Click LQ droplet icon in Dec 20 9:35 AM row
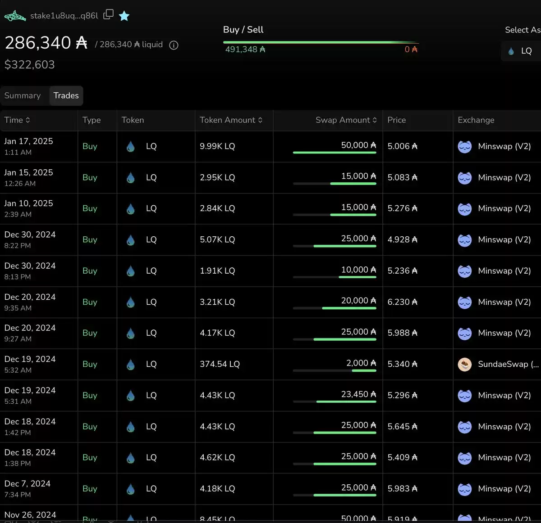The image size is (541, 523). pyautogui.click(x=131, y=302)
